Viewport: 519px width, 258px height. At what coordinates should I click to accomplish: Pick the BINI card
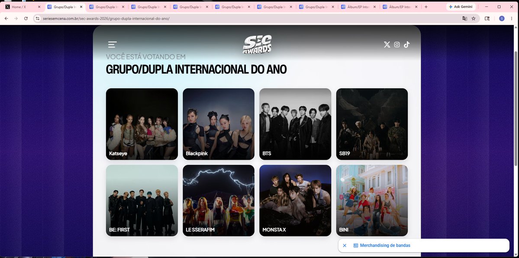pos(372,201)
